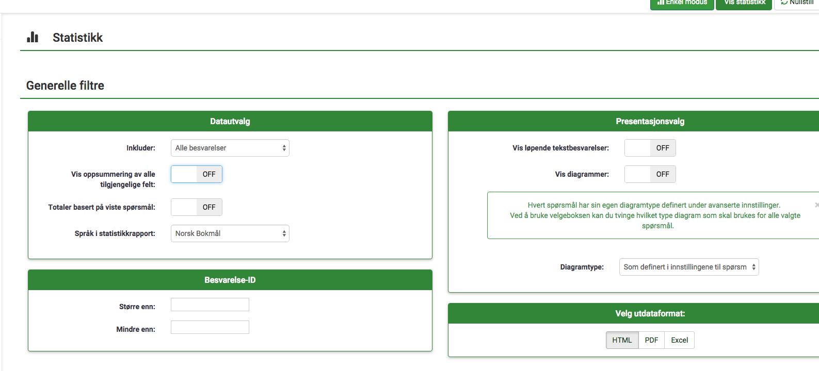This screenshot has width=819, height=371.
Task: Open the Språk i statistikkrapport dropdown
Action: click(230, 233)
